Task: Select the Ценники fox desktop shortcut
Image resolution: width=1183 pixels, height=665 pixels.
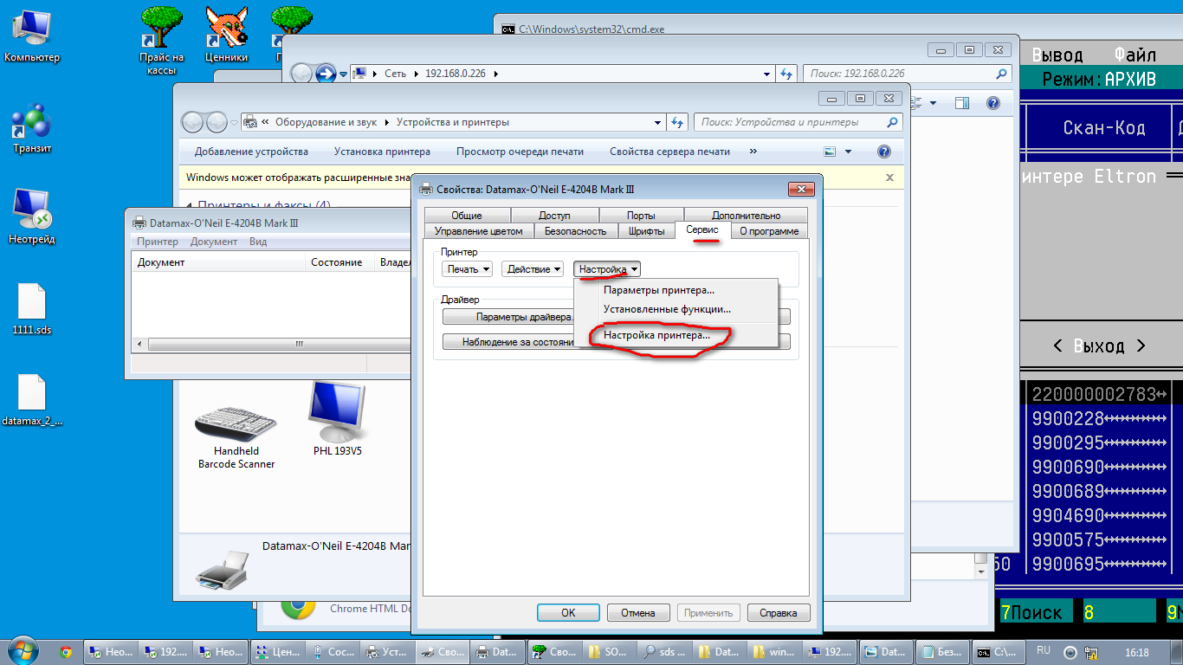Action: 227,35
